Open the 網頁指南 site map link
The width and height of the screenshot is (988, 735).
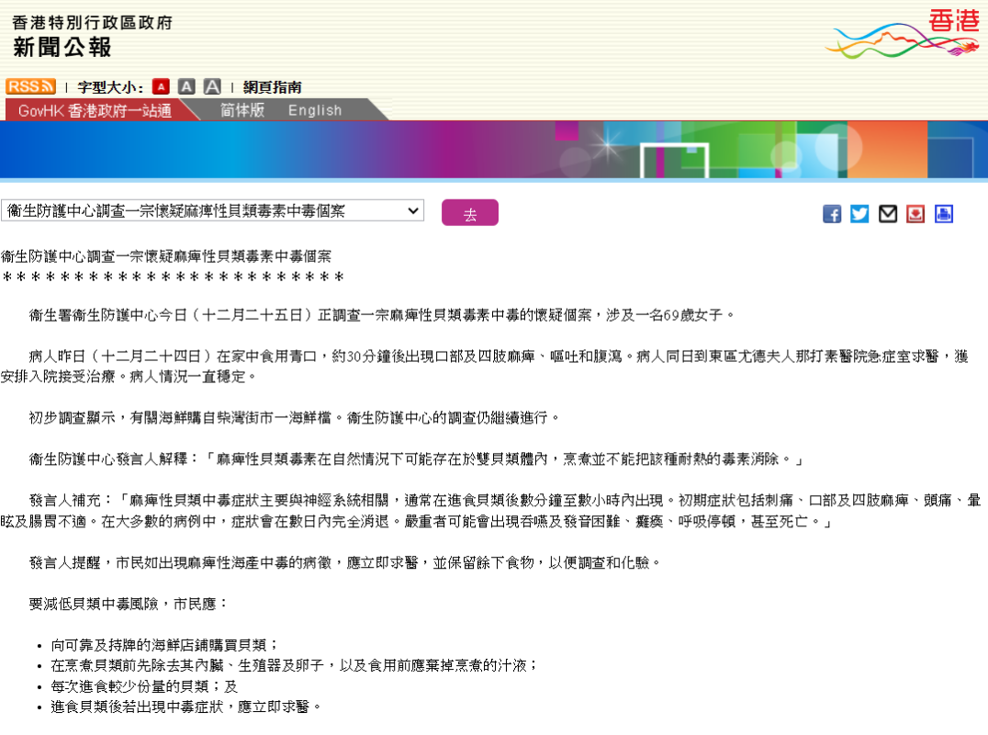(273, 87)
